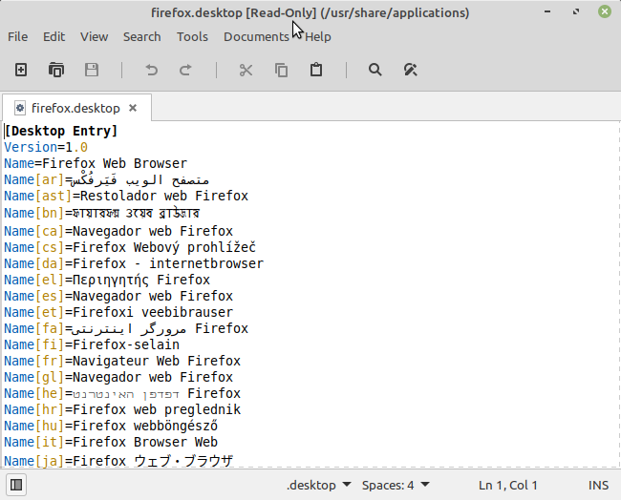Open the Edit menu

tap(54, 37)
